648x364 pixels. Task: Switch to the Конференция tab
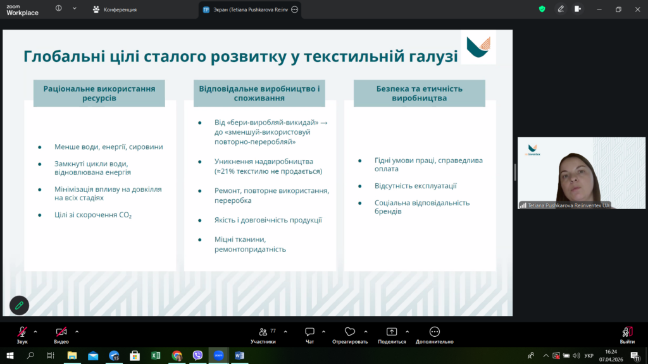115,9
